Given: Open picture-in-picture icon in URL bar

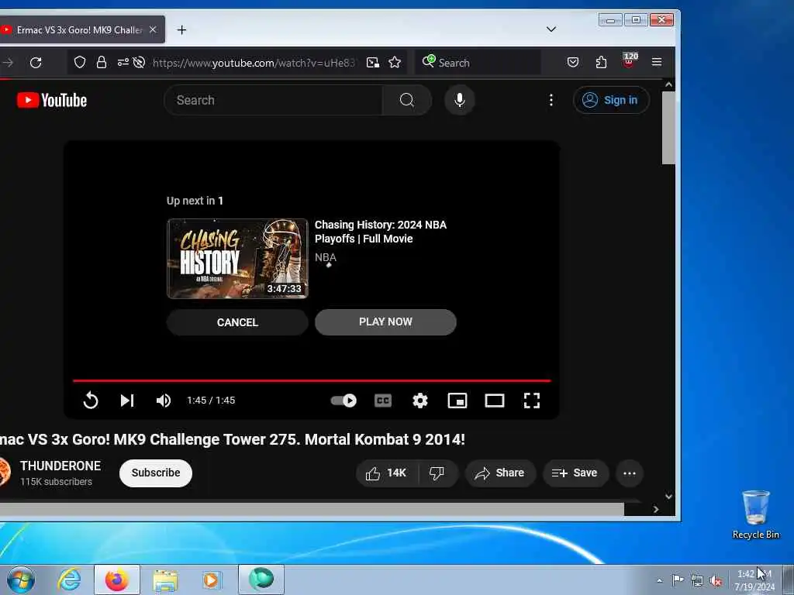Looking at the screenshot, I should [373, 62].
